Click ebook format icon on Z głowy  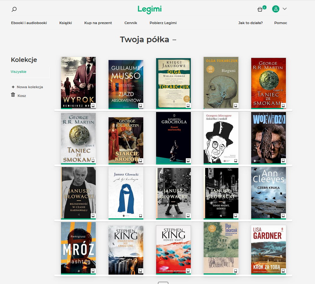pyautogui.click(x=188, y=216)
